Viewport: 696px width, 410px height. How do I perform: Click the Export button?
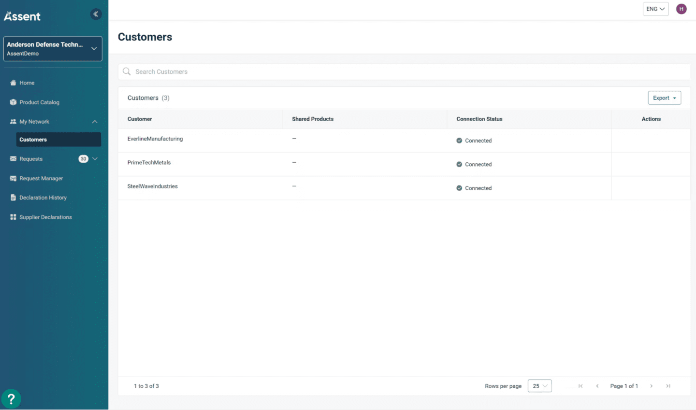(x=664, y=98)
